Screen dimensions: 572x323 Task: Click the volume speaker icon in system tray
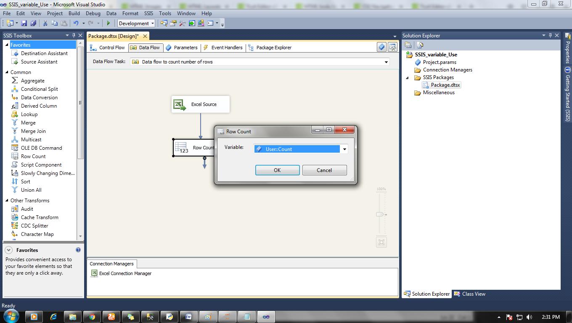[530, 317]
